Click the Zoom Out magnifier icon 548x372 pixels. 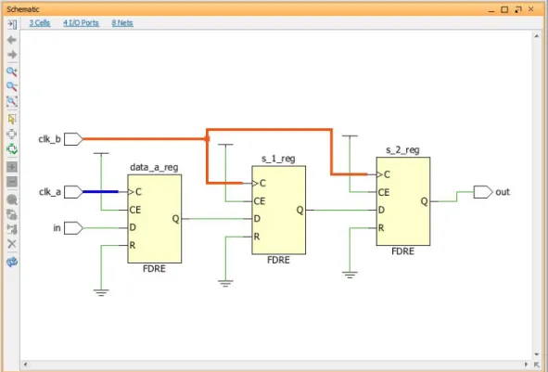click(12, 86)
